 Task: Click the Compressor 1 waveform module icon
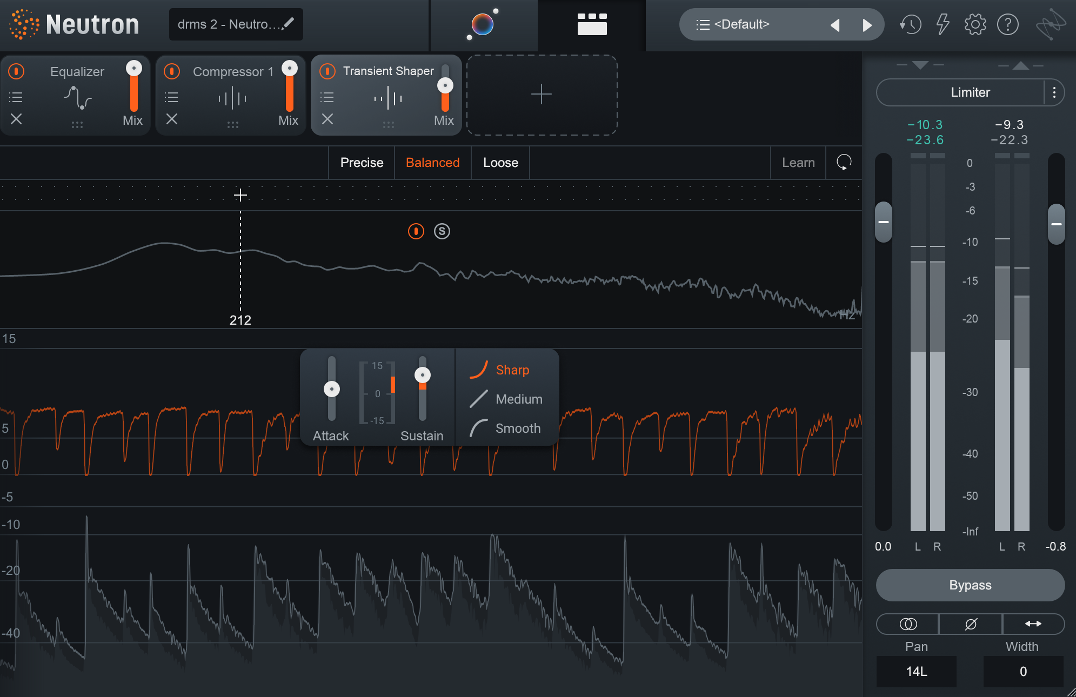pyautogui.click(x=232, y=98)
